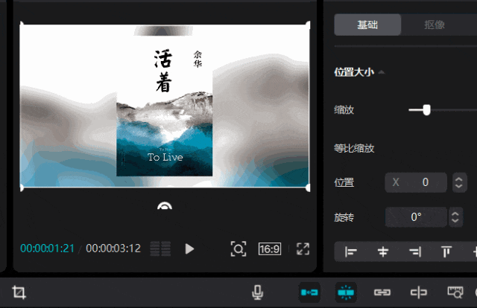
Task: Align clip to the left
Action: 351,251
